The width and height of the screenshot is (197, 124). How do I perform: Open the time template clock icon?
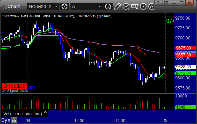108,6
